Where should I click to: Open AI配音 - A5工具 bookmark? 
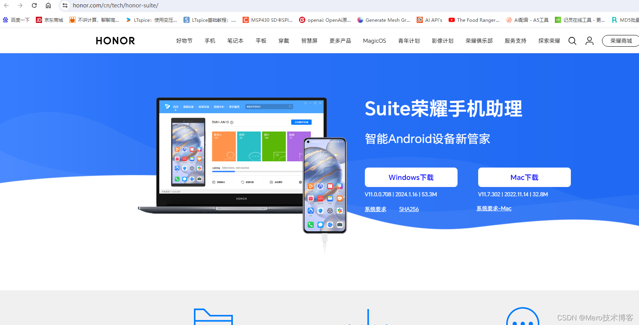[527, 20]
